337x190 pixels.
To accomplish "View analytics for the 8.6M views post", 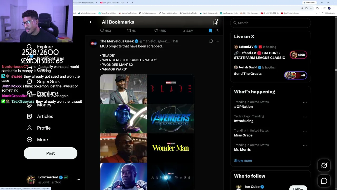I will pyautogui.click(x=187, y=31).
